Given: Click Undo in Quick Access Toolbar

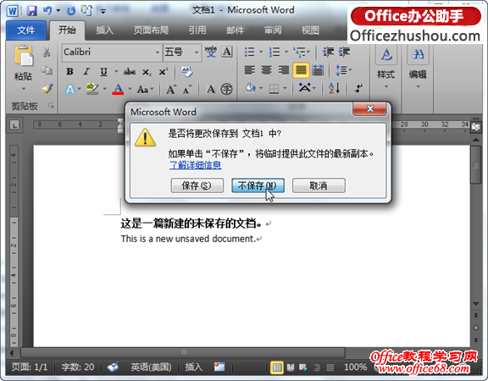Looking at the screenshot, I should coord(47,11).
